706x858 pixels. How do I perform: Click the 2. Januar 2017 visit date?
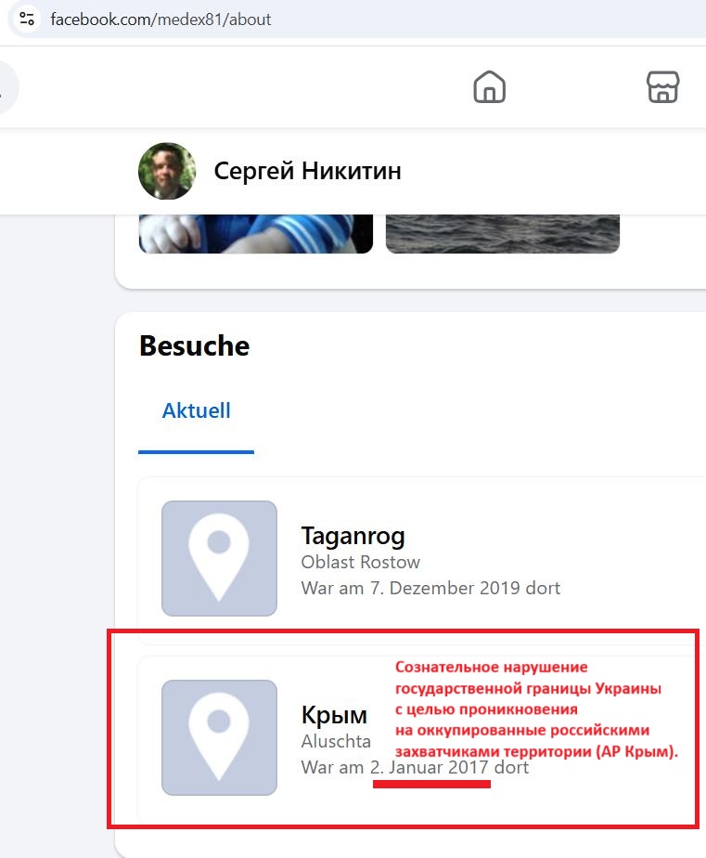[x=430, y=767]
